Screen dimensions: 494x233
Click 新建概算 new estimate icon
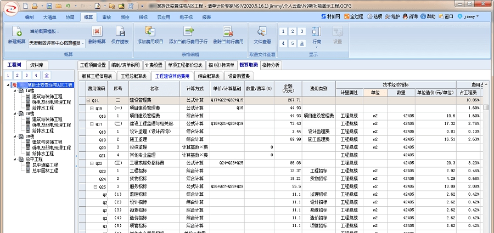click(x=16, y=35)
